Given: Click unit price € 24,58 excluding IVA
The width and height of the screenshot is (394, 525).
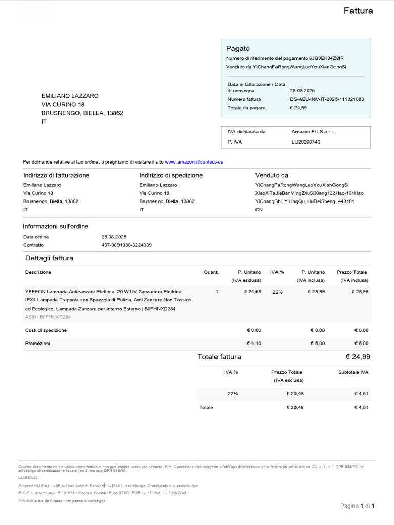Looking at the screenshot, I should coord(252,291).
